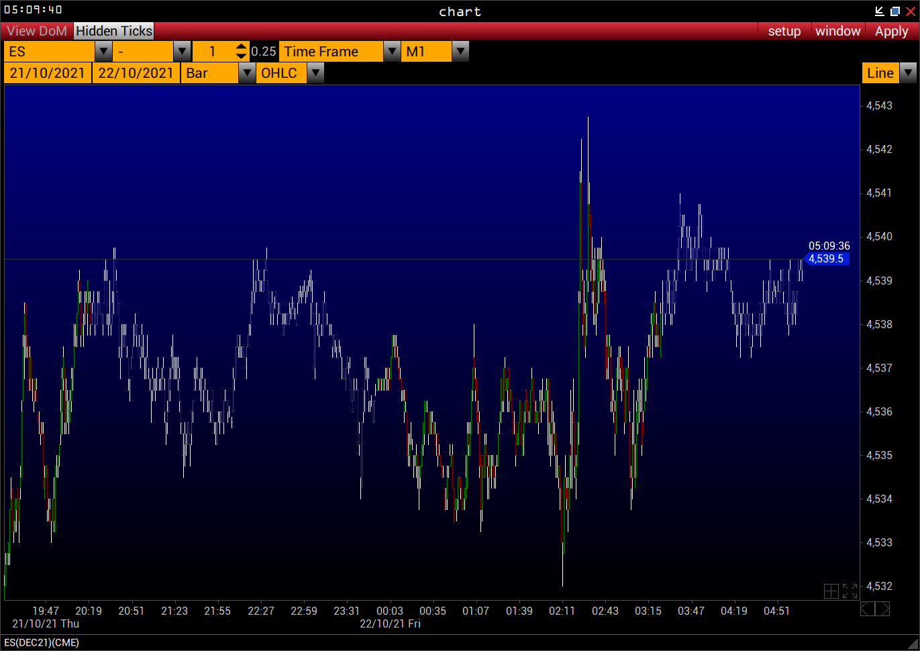Decrease bar interval with down stepper arrow
The image size is (920, 651).
tap(240, 54)
